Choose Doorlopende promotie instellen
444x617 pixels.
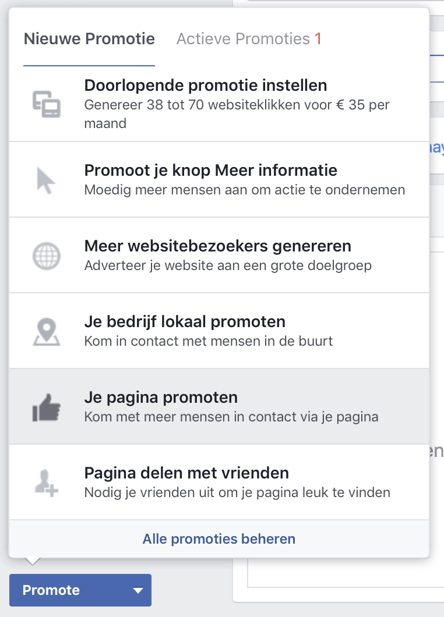(219, 104)
